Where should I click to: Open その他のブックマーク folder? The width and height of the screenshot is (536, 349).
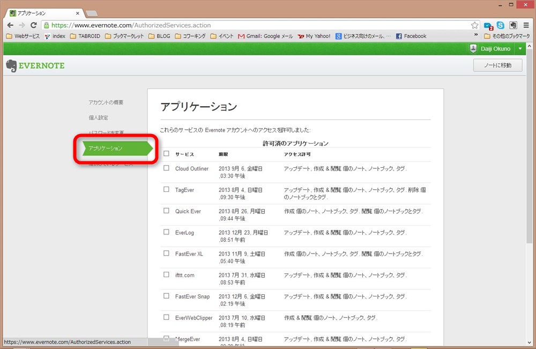pyautogui.click(x=507, y=36)
